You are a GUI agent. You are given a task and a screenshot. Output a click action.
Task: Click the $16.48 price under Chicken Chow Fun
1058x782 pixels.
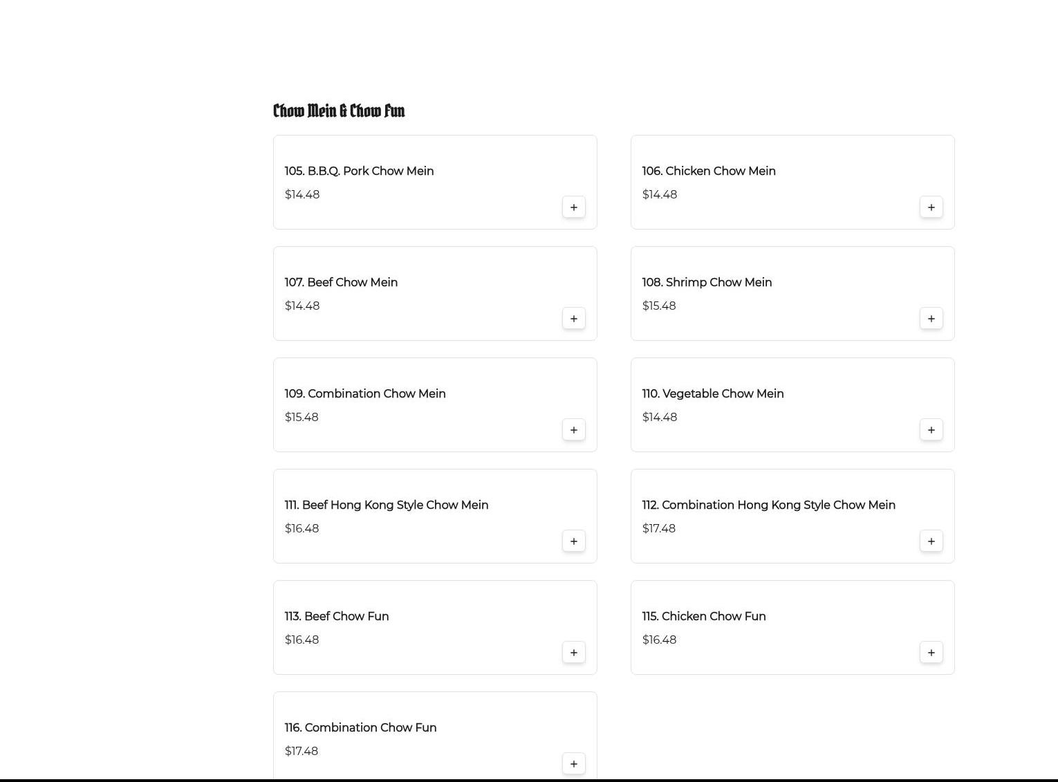tap(659, 640)
